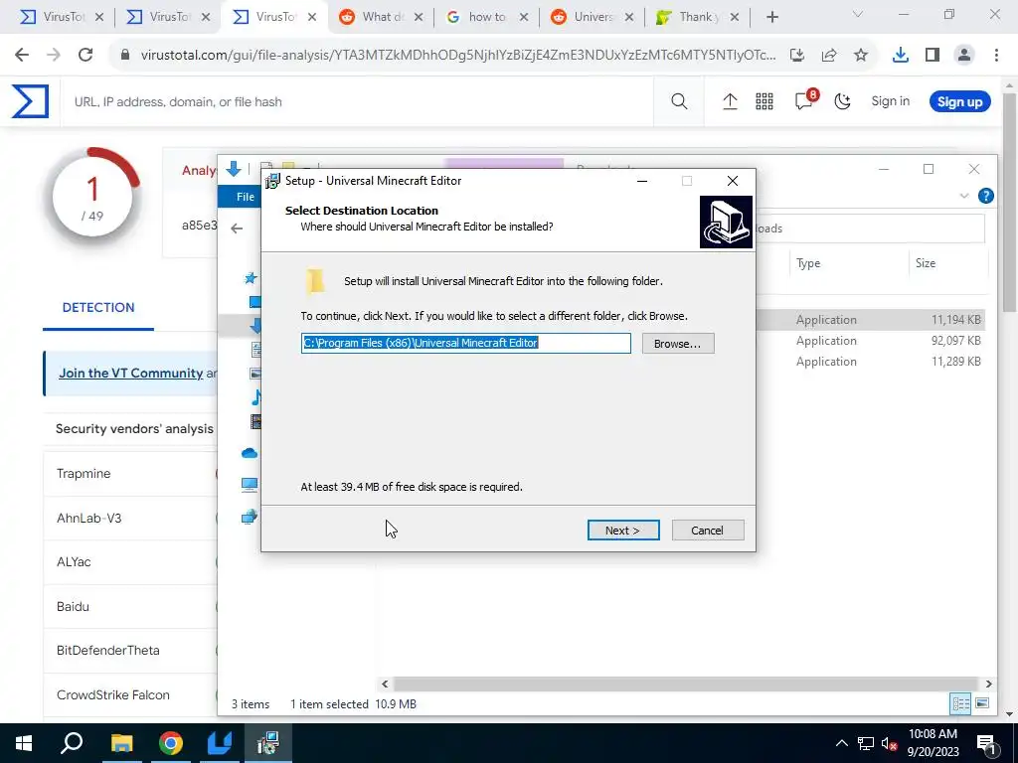Image resolution: width=1018 pixels, height=763 pixels.
Task: Click back arrow in File Explorer
Action: (237, 228)
